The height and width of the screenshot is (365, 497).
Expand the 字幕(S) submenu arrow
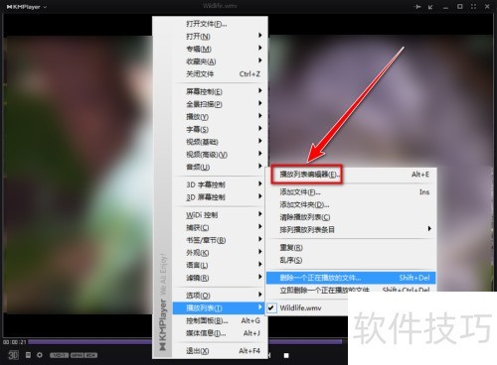click(260, 129)
